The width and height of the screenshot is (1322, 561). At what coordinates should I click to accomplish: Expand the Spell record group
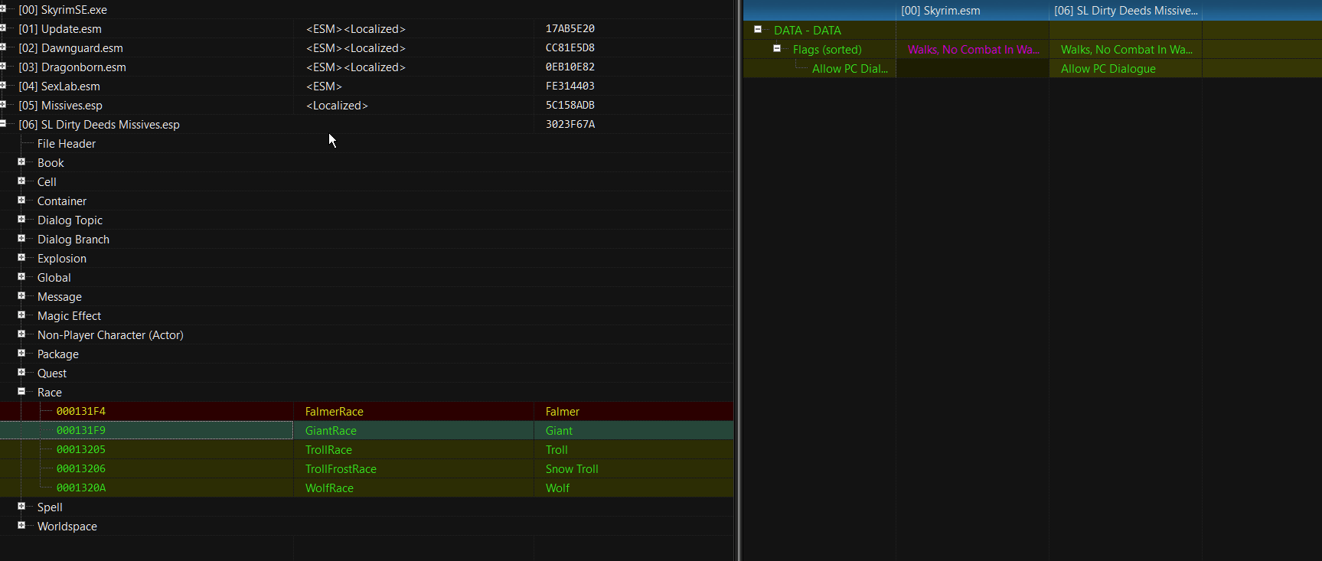(21, 507)
